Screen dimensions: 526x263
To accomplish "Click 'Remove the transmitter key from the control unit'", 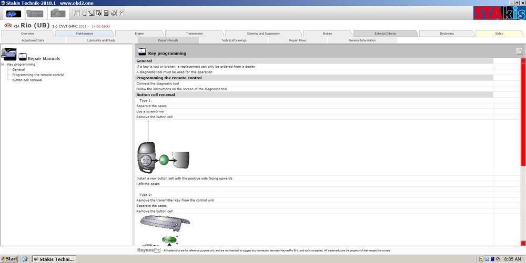I will click(x=175, y=200).
